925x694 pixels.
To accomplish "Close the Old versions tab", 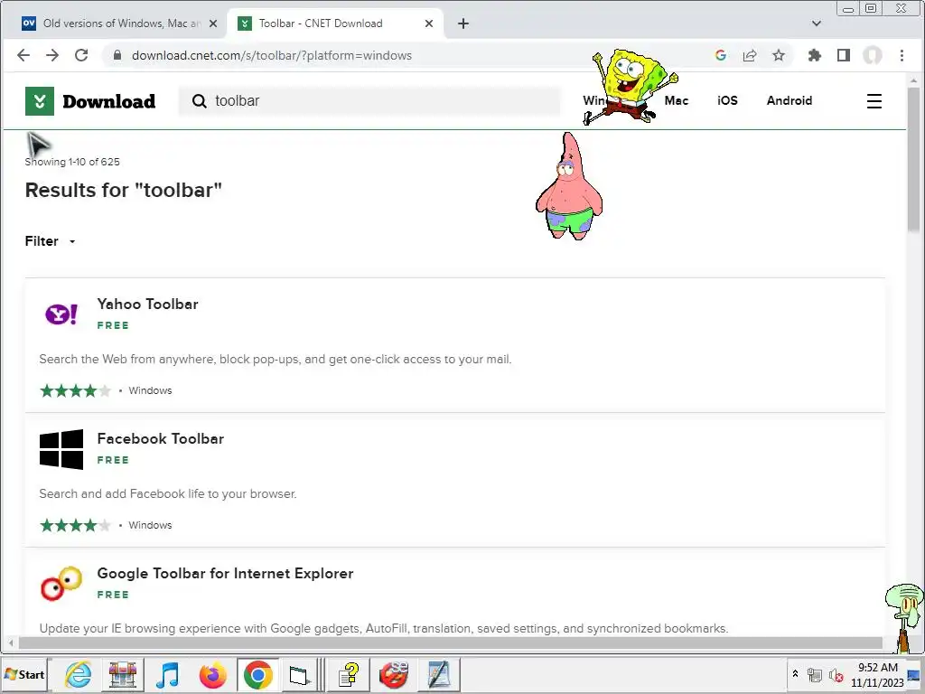I will point(213,23).
